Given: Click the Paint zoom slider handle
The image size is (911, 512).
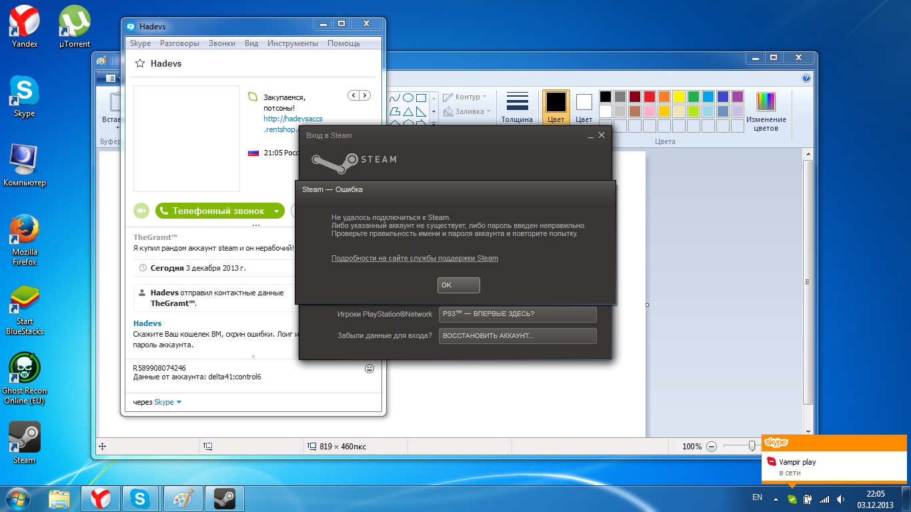Looking at the screenshot, I should click(x=752, y=446).
